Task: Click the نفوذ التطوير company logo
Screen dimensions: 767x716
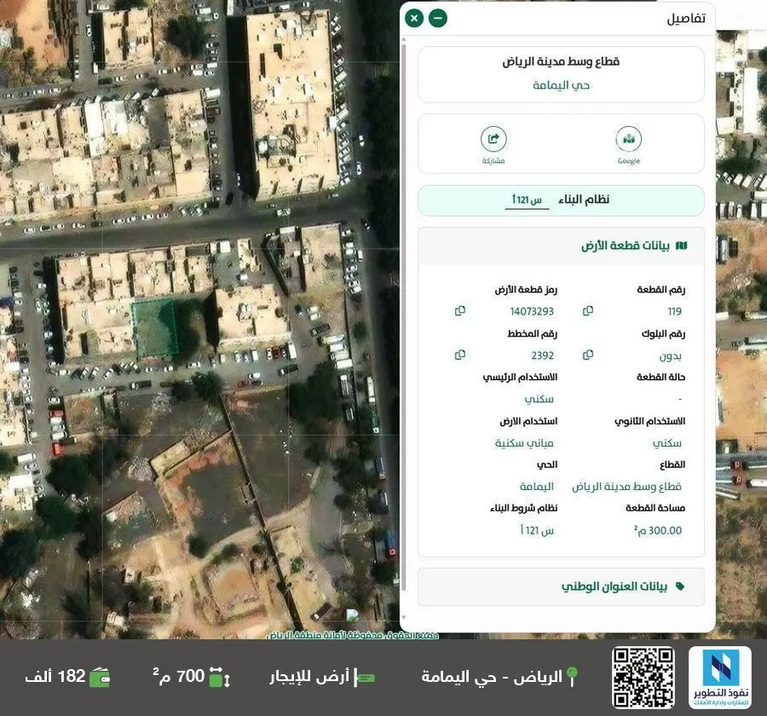Action: coord(720,678)
